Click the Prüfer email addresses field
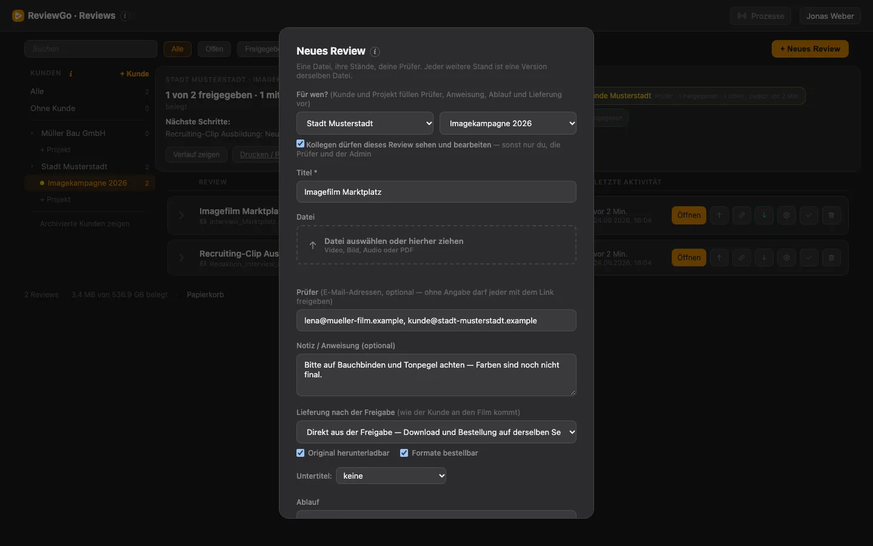Screen dimensions: 873x546 point(436,320)
